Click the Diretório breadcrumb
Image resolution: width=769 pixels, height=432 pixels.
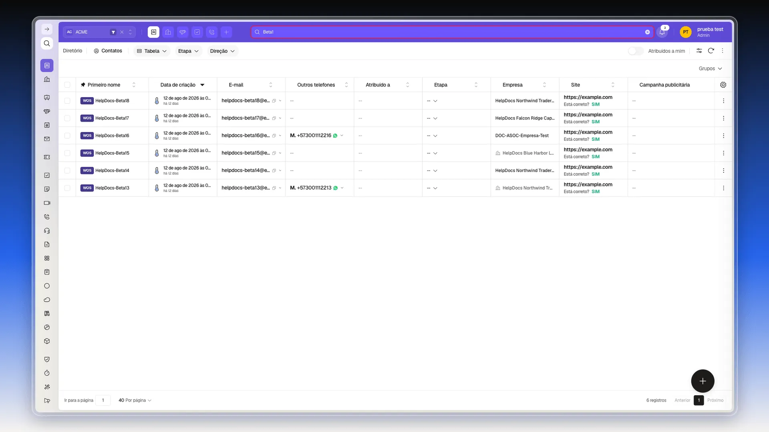tap(72, 51)
